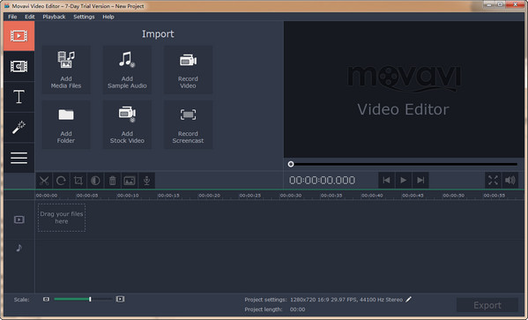Open the magic wand effects tab
The height and width of the screenshot is (320, 528).
tap(19, 127)
